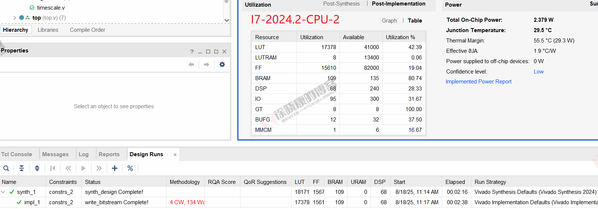This screenshot has width=598, height=209.
Task: Float the Properties panel
Action: (216, 52)
